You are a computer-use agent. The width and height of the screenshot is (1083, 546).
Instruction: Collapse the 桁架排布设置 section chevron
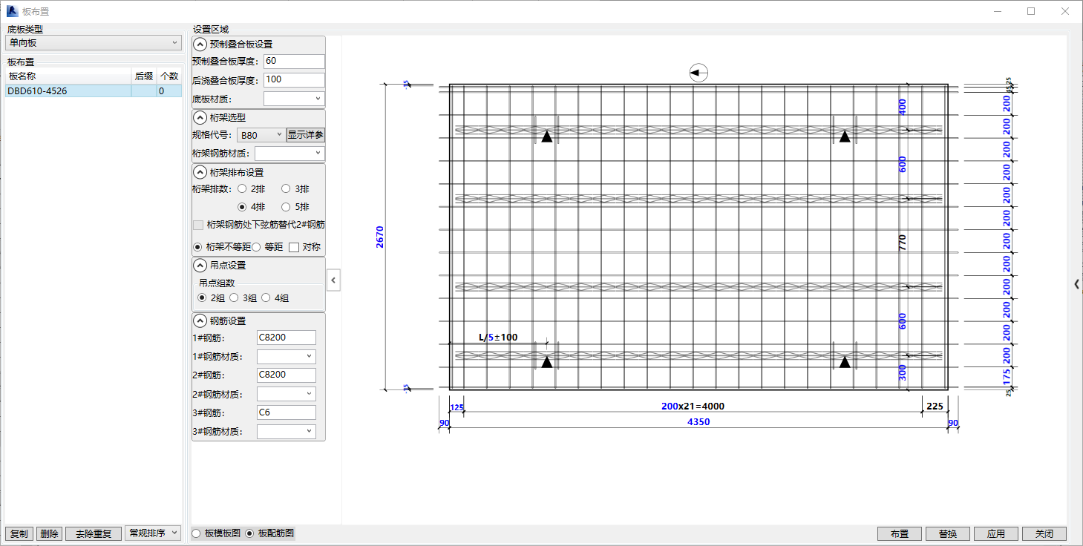(200, 172)
